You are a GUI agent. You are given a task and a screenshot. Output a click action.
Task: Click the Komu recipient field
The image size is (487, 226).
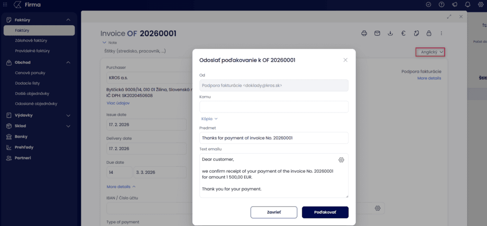(x=273, y=106)
